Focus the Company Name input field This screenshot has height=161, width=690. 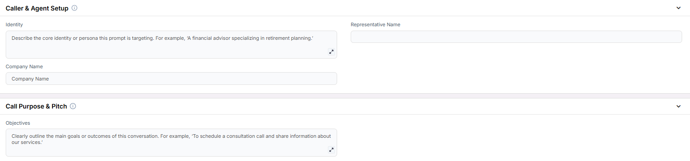tap(171, 79)
